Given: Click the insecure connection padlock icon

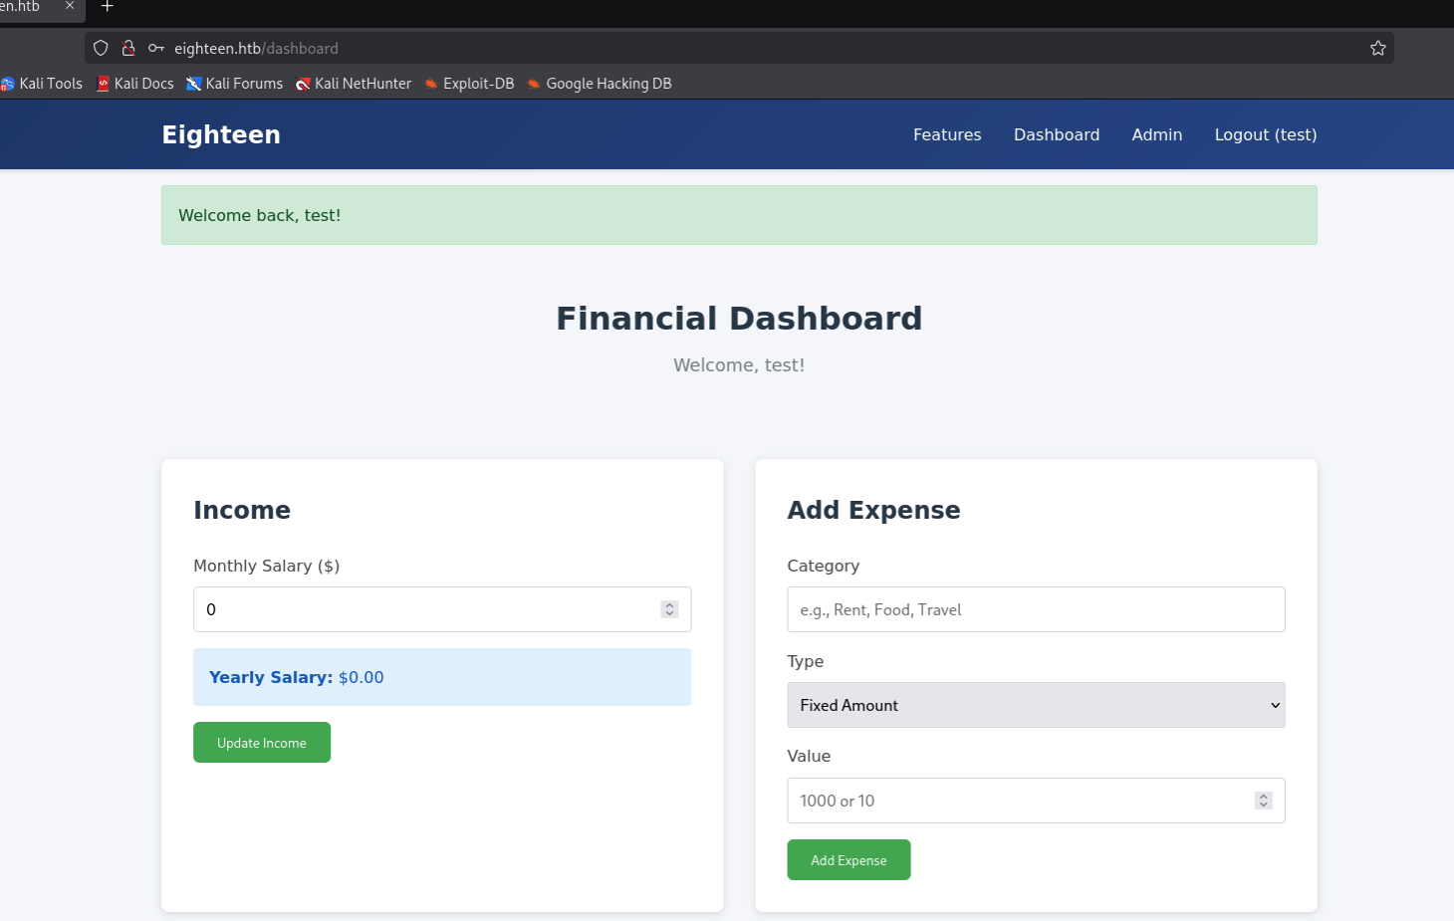Looking at the screenshot, I should coord(128,48).
